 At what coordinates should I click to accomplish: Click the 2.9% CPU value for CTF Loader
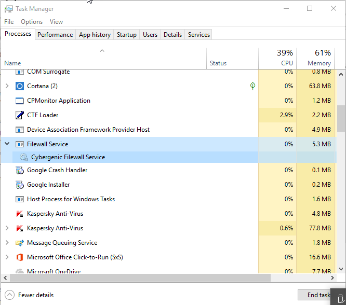[x=286, y=115]
